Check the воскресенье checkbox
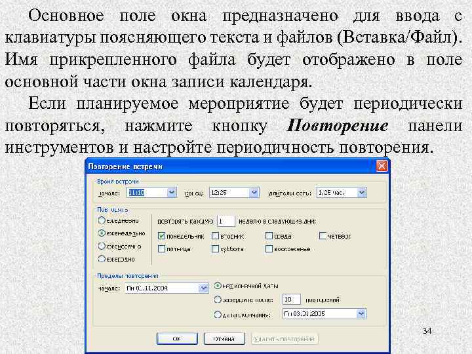The image size is (472, 354). tap(269, 248)
